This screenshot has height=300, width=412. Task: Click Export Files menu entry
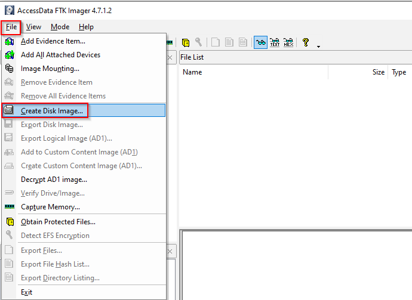pos(84,250)
